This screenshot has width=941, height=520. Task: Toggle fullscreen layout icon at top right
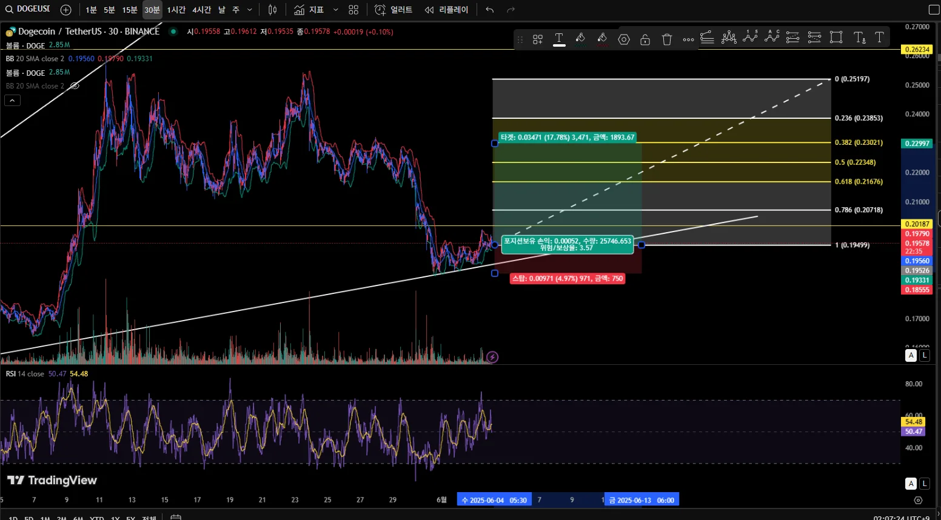click(x=934, y=10)
